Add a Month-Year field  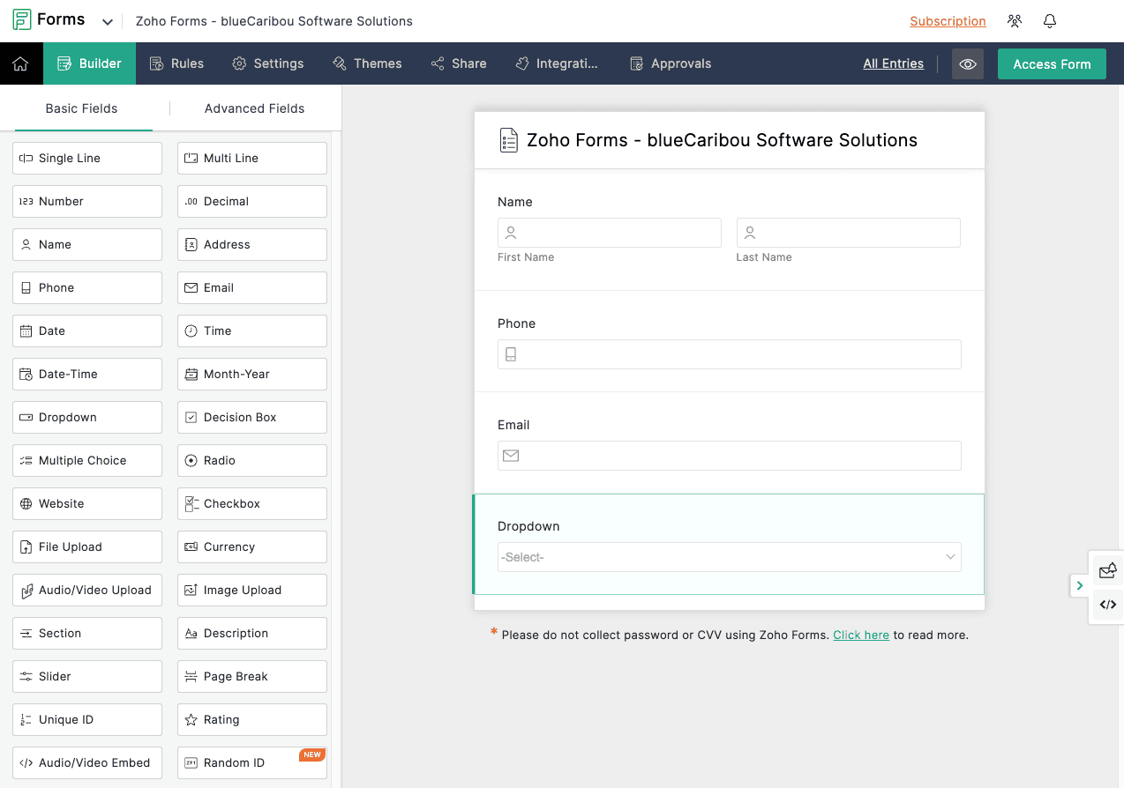[x=252, y=374]
